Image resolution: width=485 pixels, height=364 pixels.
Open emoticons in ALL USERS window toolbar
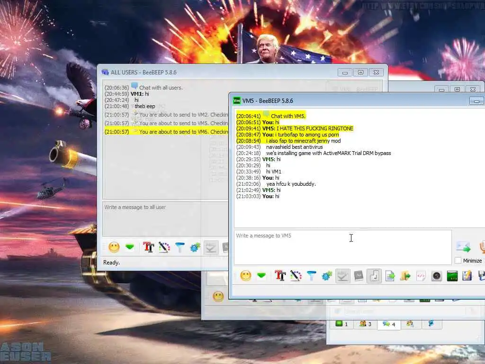pyautogui.click(x=114, y=247)
